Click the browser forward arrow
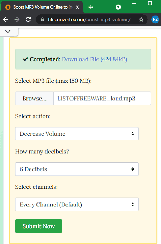Screen dimensions: 161x244 click(x=17, y=20)
